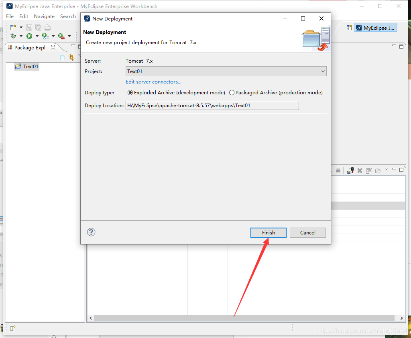
Task: Open the New wizard dropdown arrow
Action: [x=21, y=27]
